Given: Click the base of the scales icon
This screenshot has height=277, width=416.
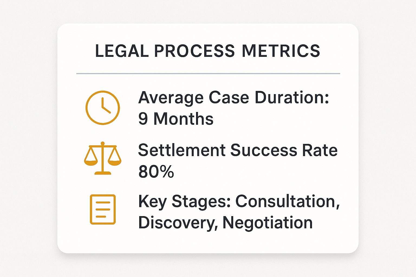Looking at the screenshot, I should [103, 173].
